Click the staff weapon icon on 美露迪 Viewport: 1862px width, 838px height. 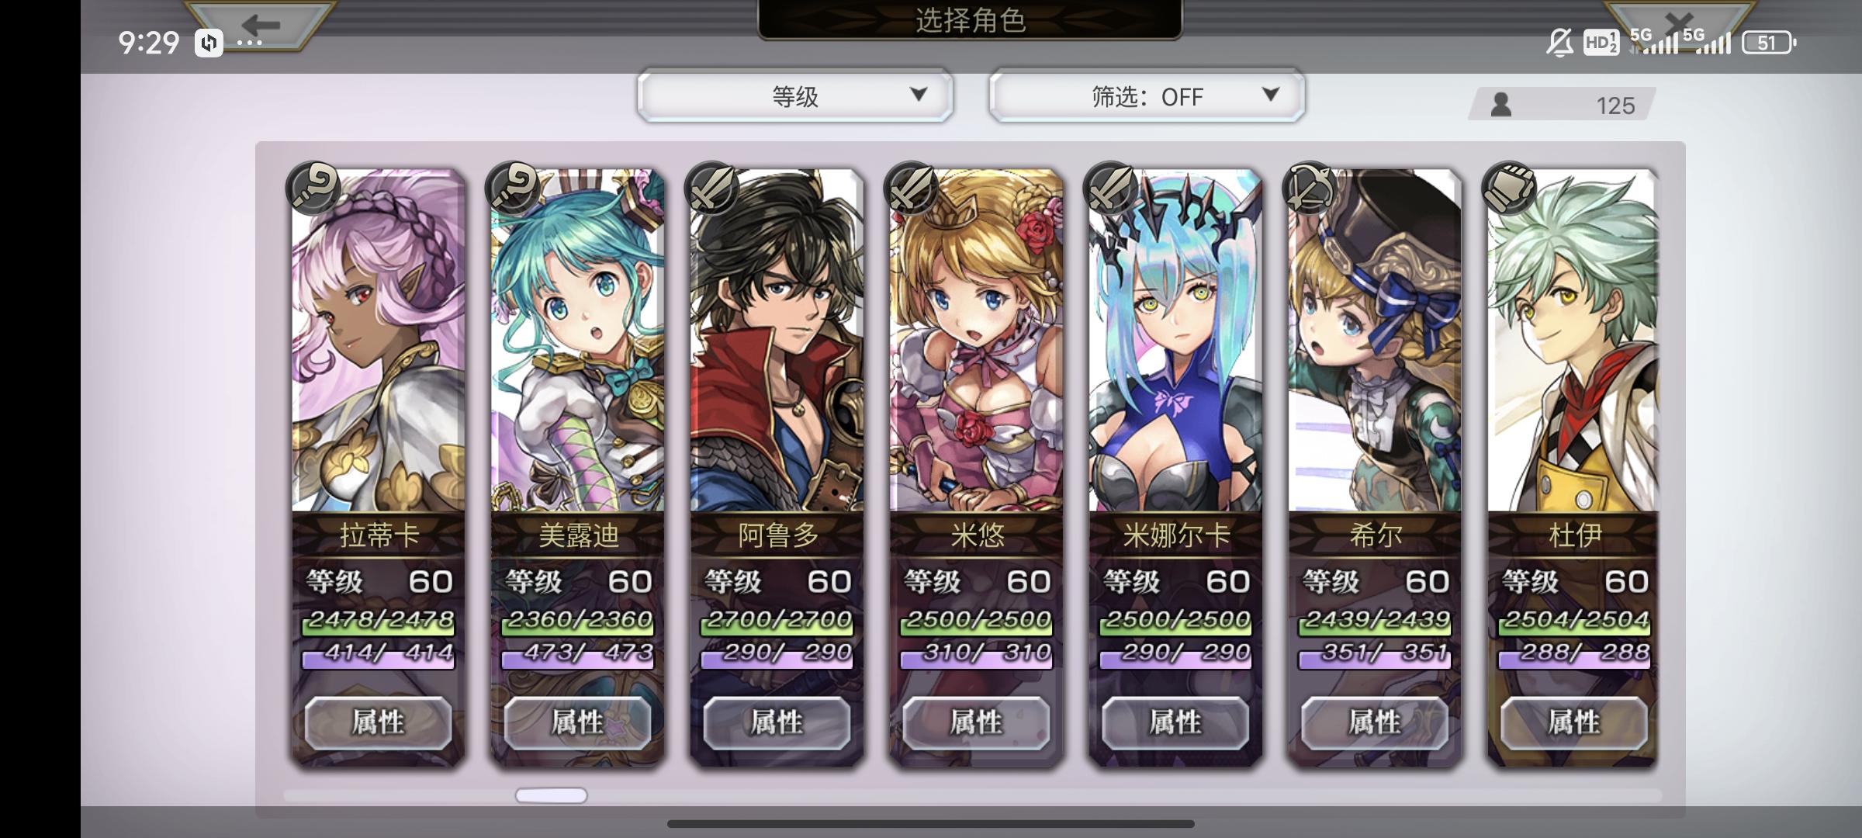(513, 188)
